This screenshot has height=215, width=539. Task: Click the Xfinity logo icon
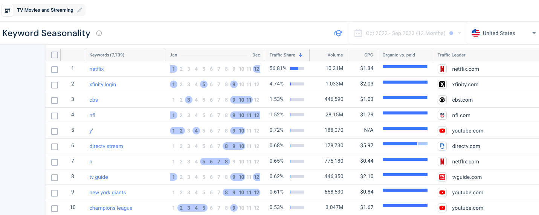[x=442, y=84]
